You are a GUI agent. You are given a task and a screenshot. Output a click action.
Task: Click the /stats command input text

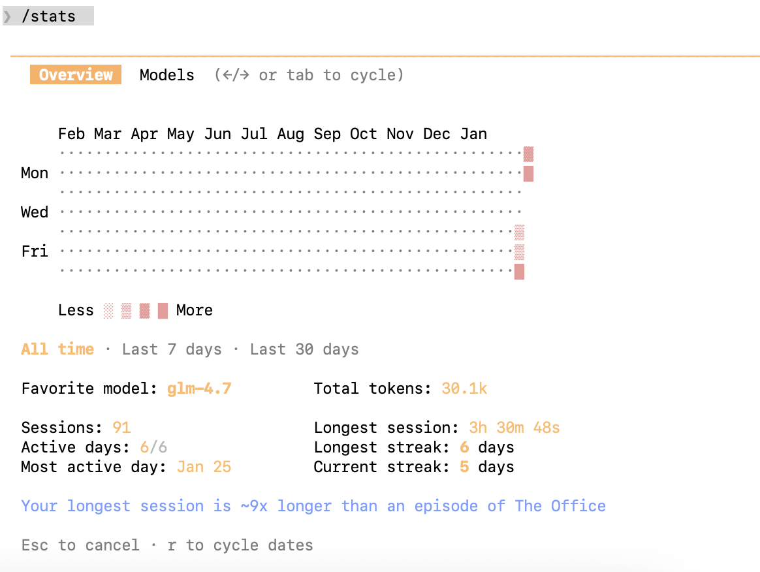48,16
